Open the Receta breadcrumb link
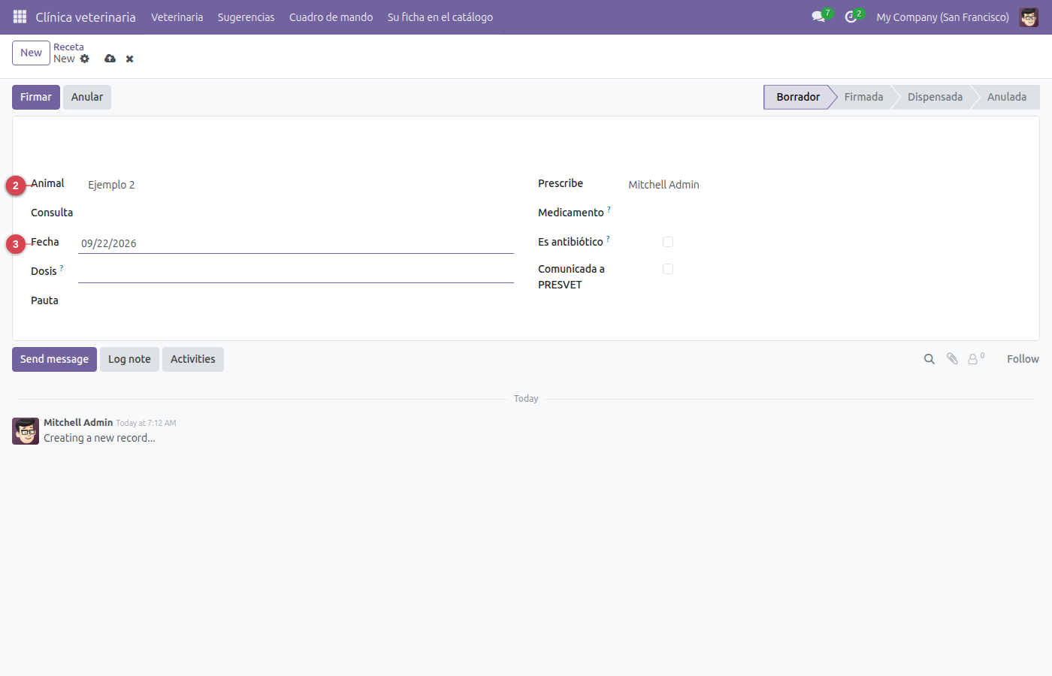The image size is (1052, 676). point(68,47)
